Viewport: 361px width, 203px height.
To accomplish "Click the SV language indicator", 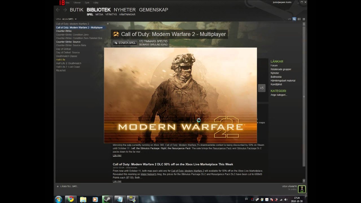I will 246,199.
